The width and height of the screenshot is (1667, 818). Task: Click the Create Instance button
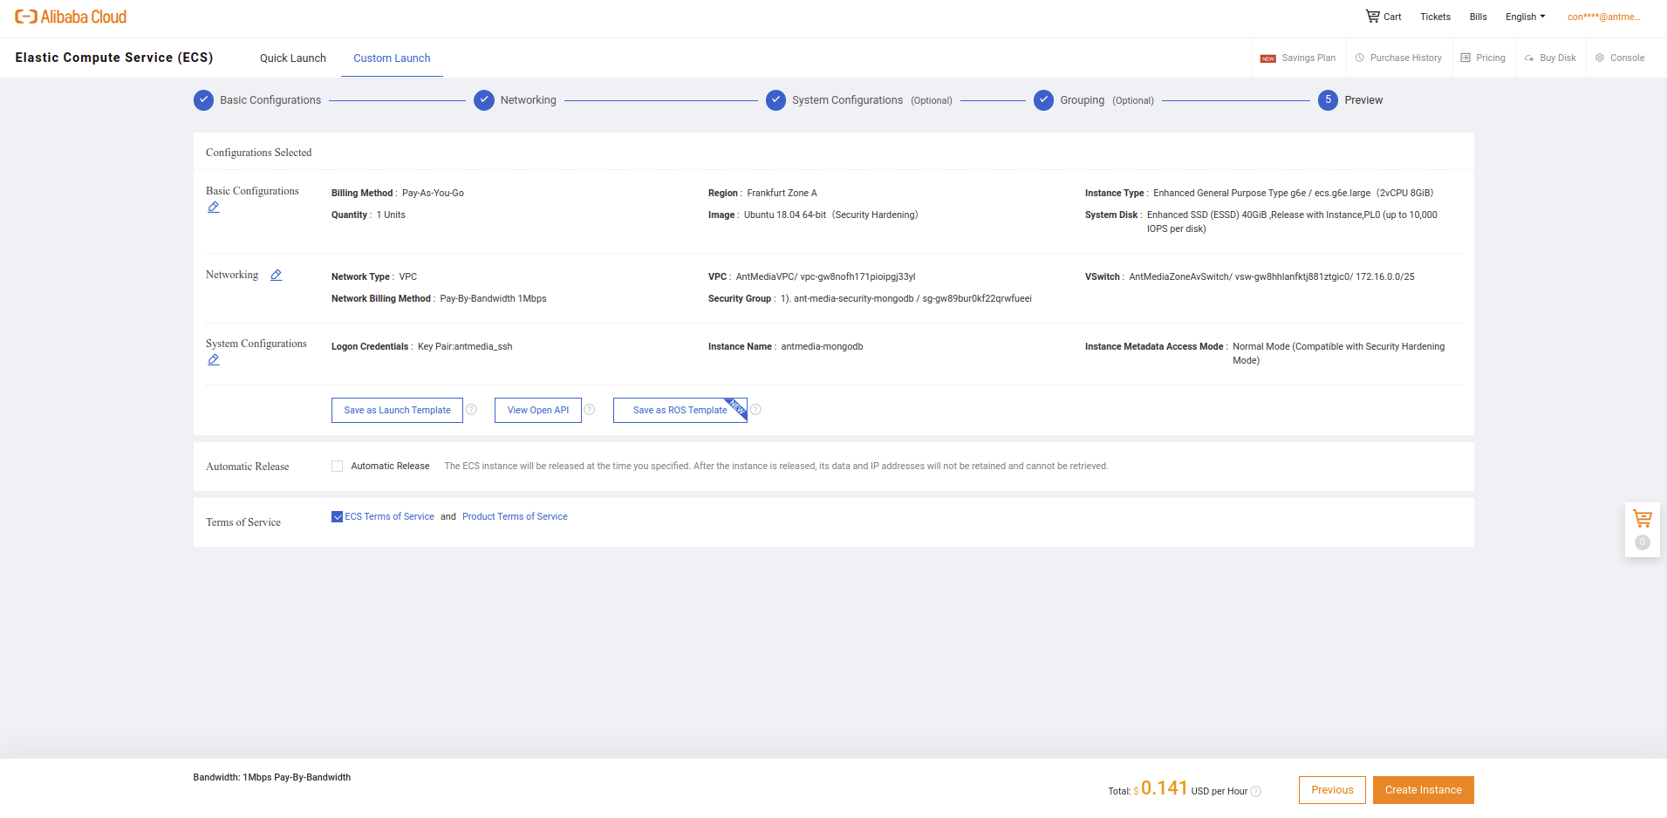[x=1424, y=790]
